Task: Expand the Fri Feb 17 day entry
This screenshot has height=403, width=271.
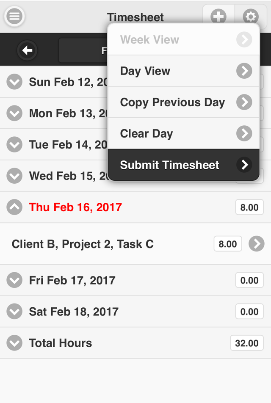Action: (14, 280)
